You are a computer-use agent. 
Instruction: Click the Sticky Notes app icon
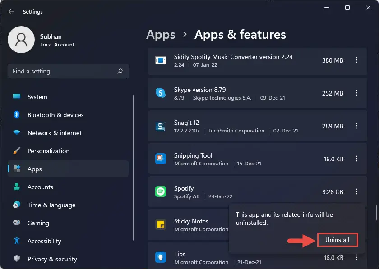coord(161,224)
